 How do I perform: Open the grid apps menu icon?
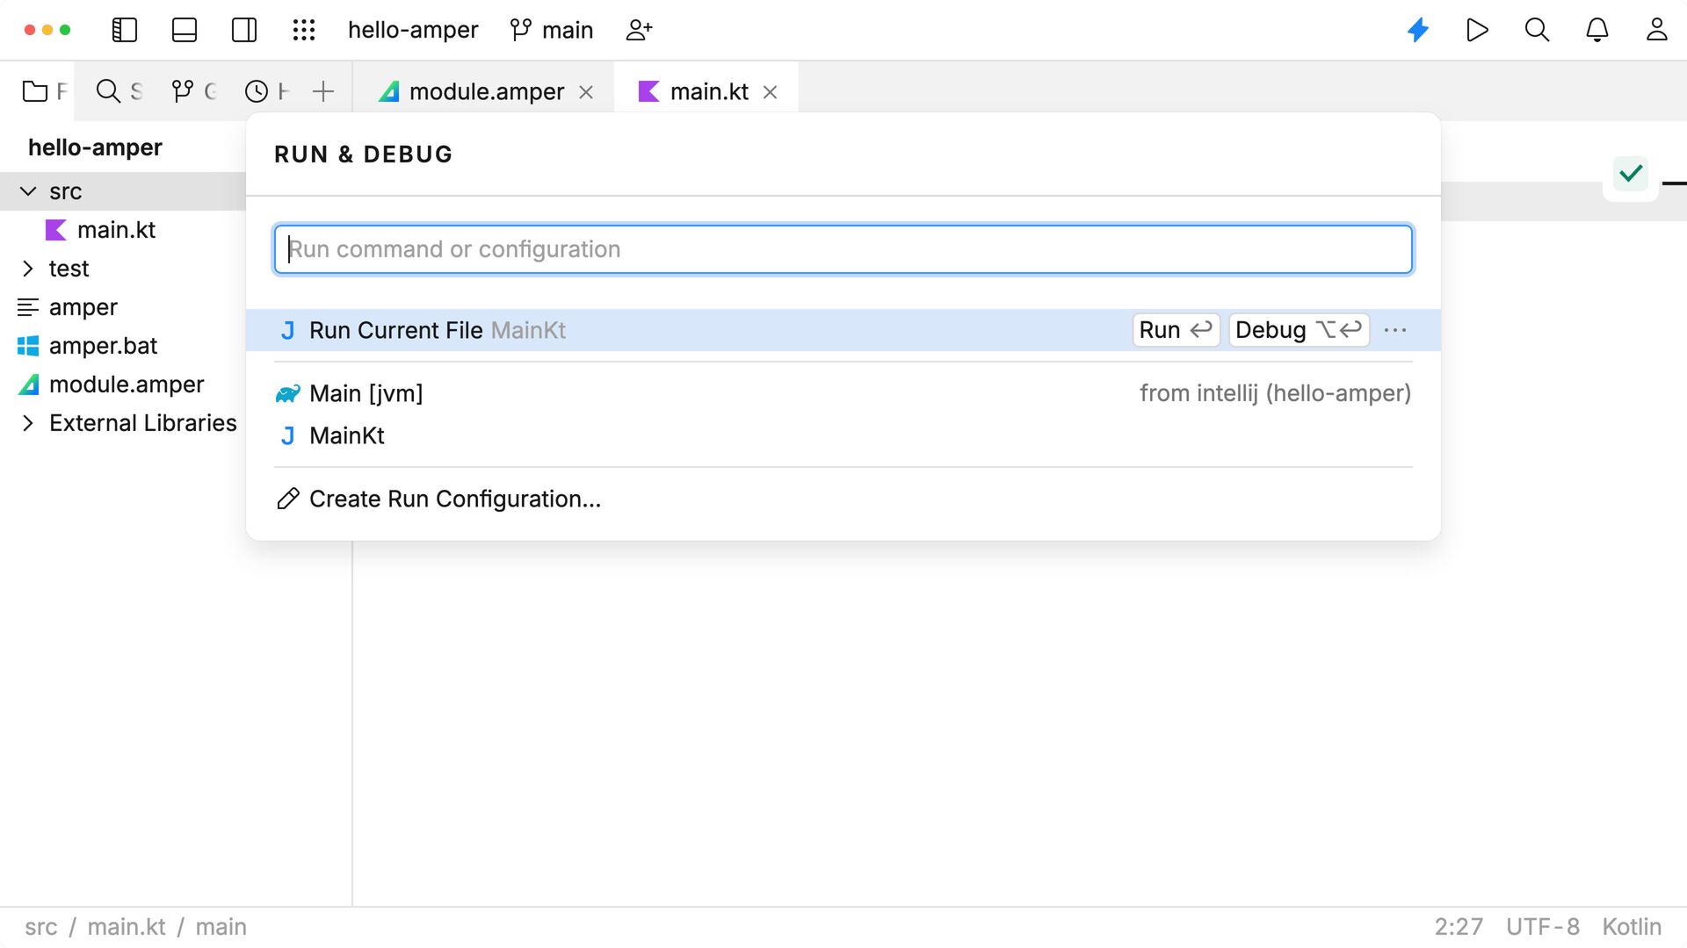coord(304,30)
